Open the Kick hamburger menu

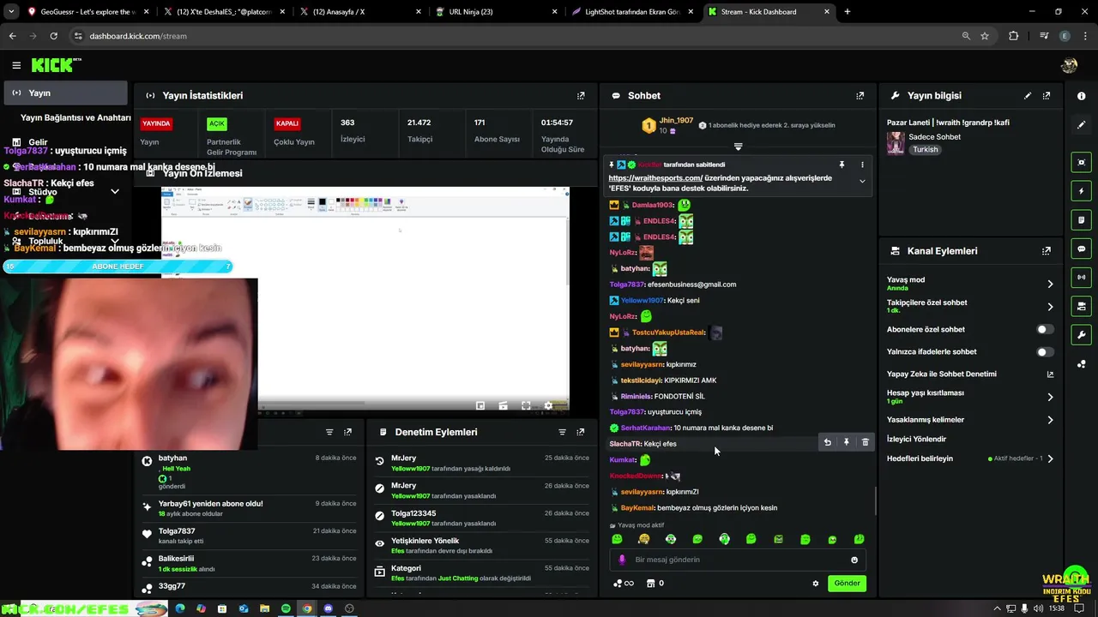[x=16, y=65]
